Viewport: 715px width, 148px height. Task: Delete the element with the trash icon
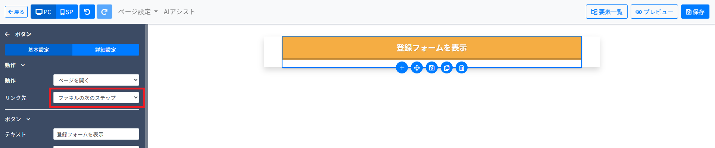point(462,68)
